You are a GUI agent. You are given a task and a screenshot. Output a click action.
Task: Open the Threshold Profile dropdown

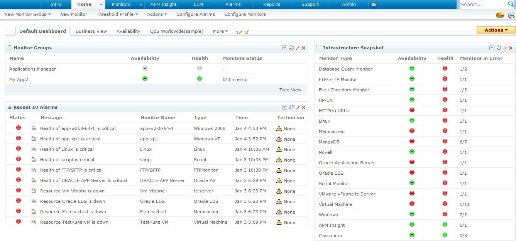pyautogui.click(x=117, y=14)
